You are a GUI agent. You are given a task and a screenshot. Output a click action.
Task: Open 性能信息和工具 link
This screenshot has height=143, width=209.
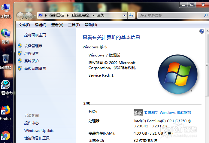point(37,138)
